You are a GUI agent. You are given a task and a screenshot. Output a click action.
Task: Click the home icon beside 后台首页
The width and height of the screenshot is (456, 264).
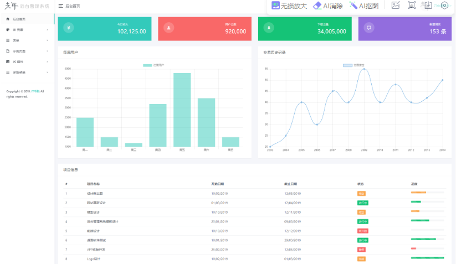point(7,19)
